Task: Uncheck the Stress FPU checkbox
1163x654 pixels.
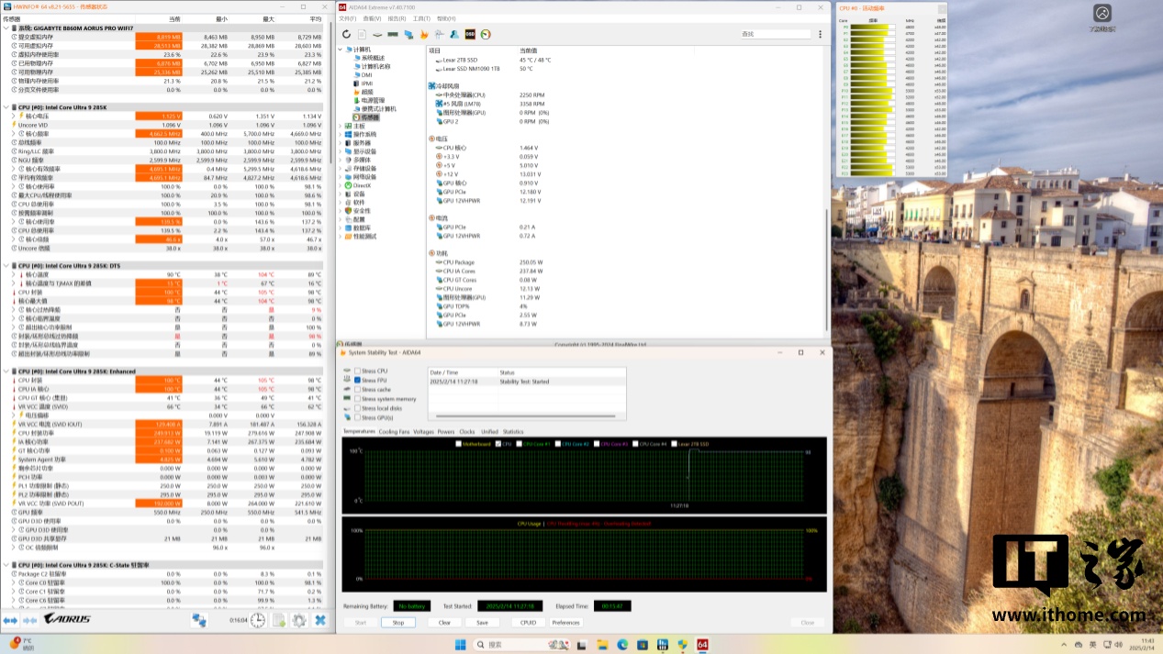Action: click(358, 380)
